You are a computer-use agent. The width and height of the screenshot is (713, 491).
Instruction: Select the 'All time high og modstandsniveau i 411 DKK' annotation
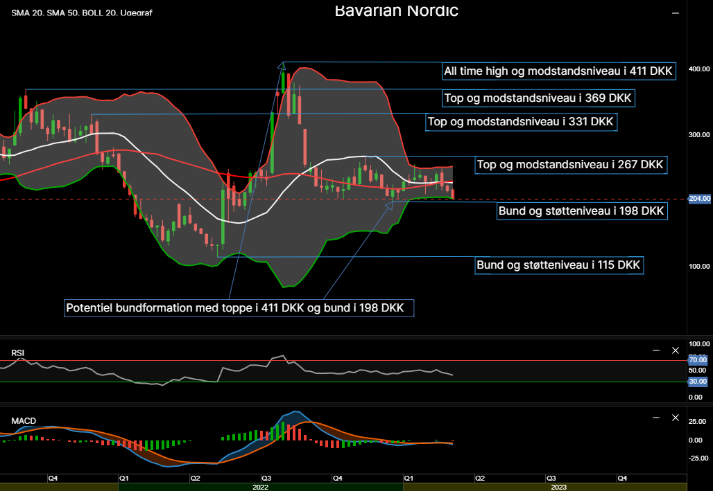[558, 71]
